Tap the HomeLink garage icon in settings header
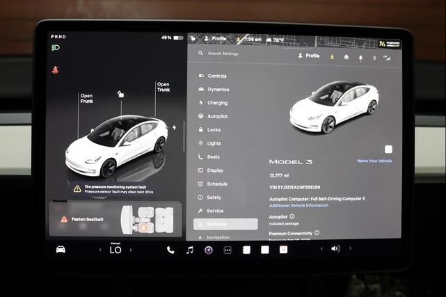The width and height of the screenshot is (446, 297). [x=347, y=57]
